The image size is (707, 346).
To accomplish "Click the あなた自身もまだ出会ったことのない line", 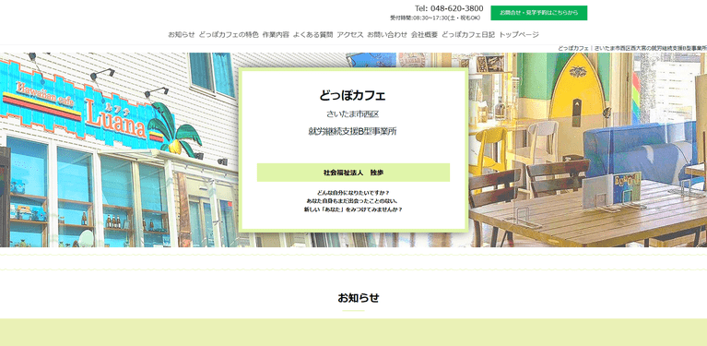I will coord(353,201).
